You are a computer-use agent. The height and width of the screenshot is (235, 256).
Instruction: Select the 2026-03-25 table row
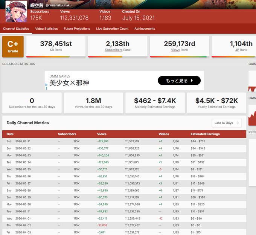pos(124,169)
